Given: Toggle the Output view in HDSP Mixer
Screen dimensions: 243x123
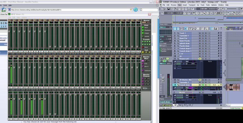Looking at the screenshot, I should (143, 33).
